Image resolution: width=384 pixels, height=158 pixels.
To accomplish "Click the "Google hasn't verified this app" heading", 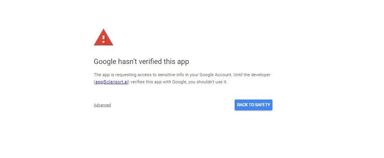I will (x=141, y=62).
